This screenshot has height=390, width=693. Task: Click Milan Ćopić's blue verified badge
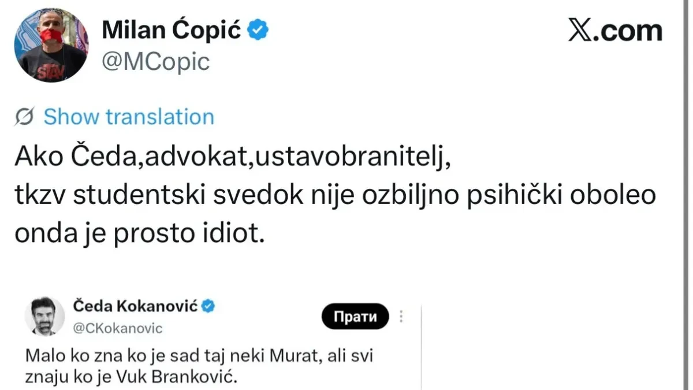coord(258,31)
